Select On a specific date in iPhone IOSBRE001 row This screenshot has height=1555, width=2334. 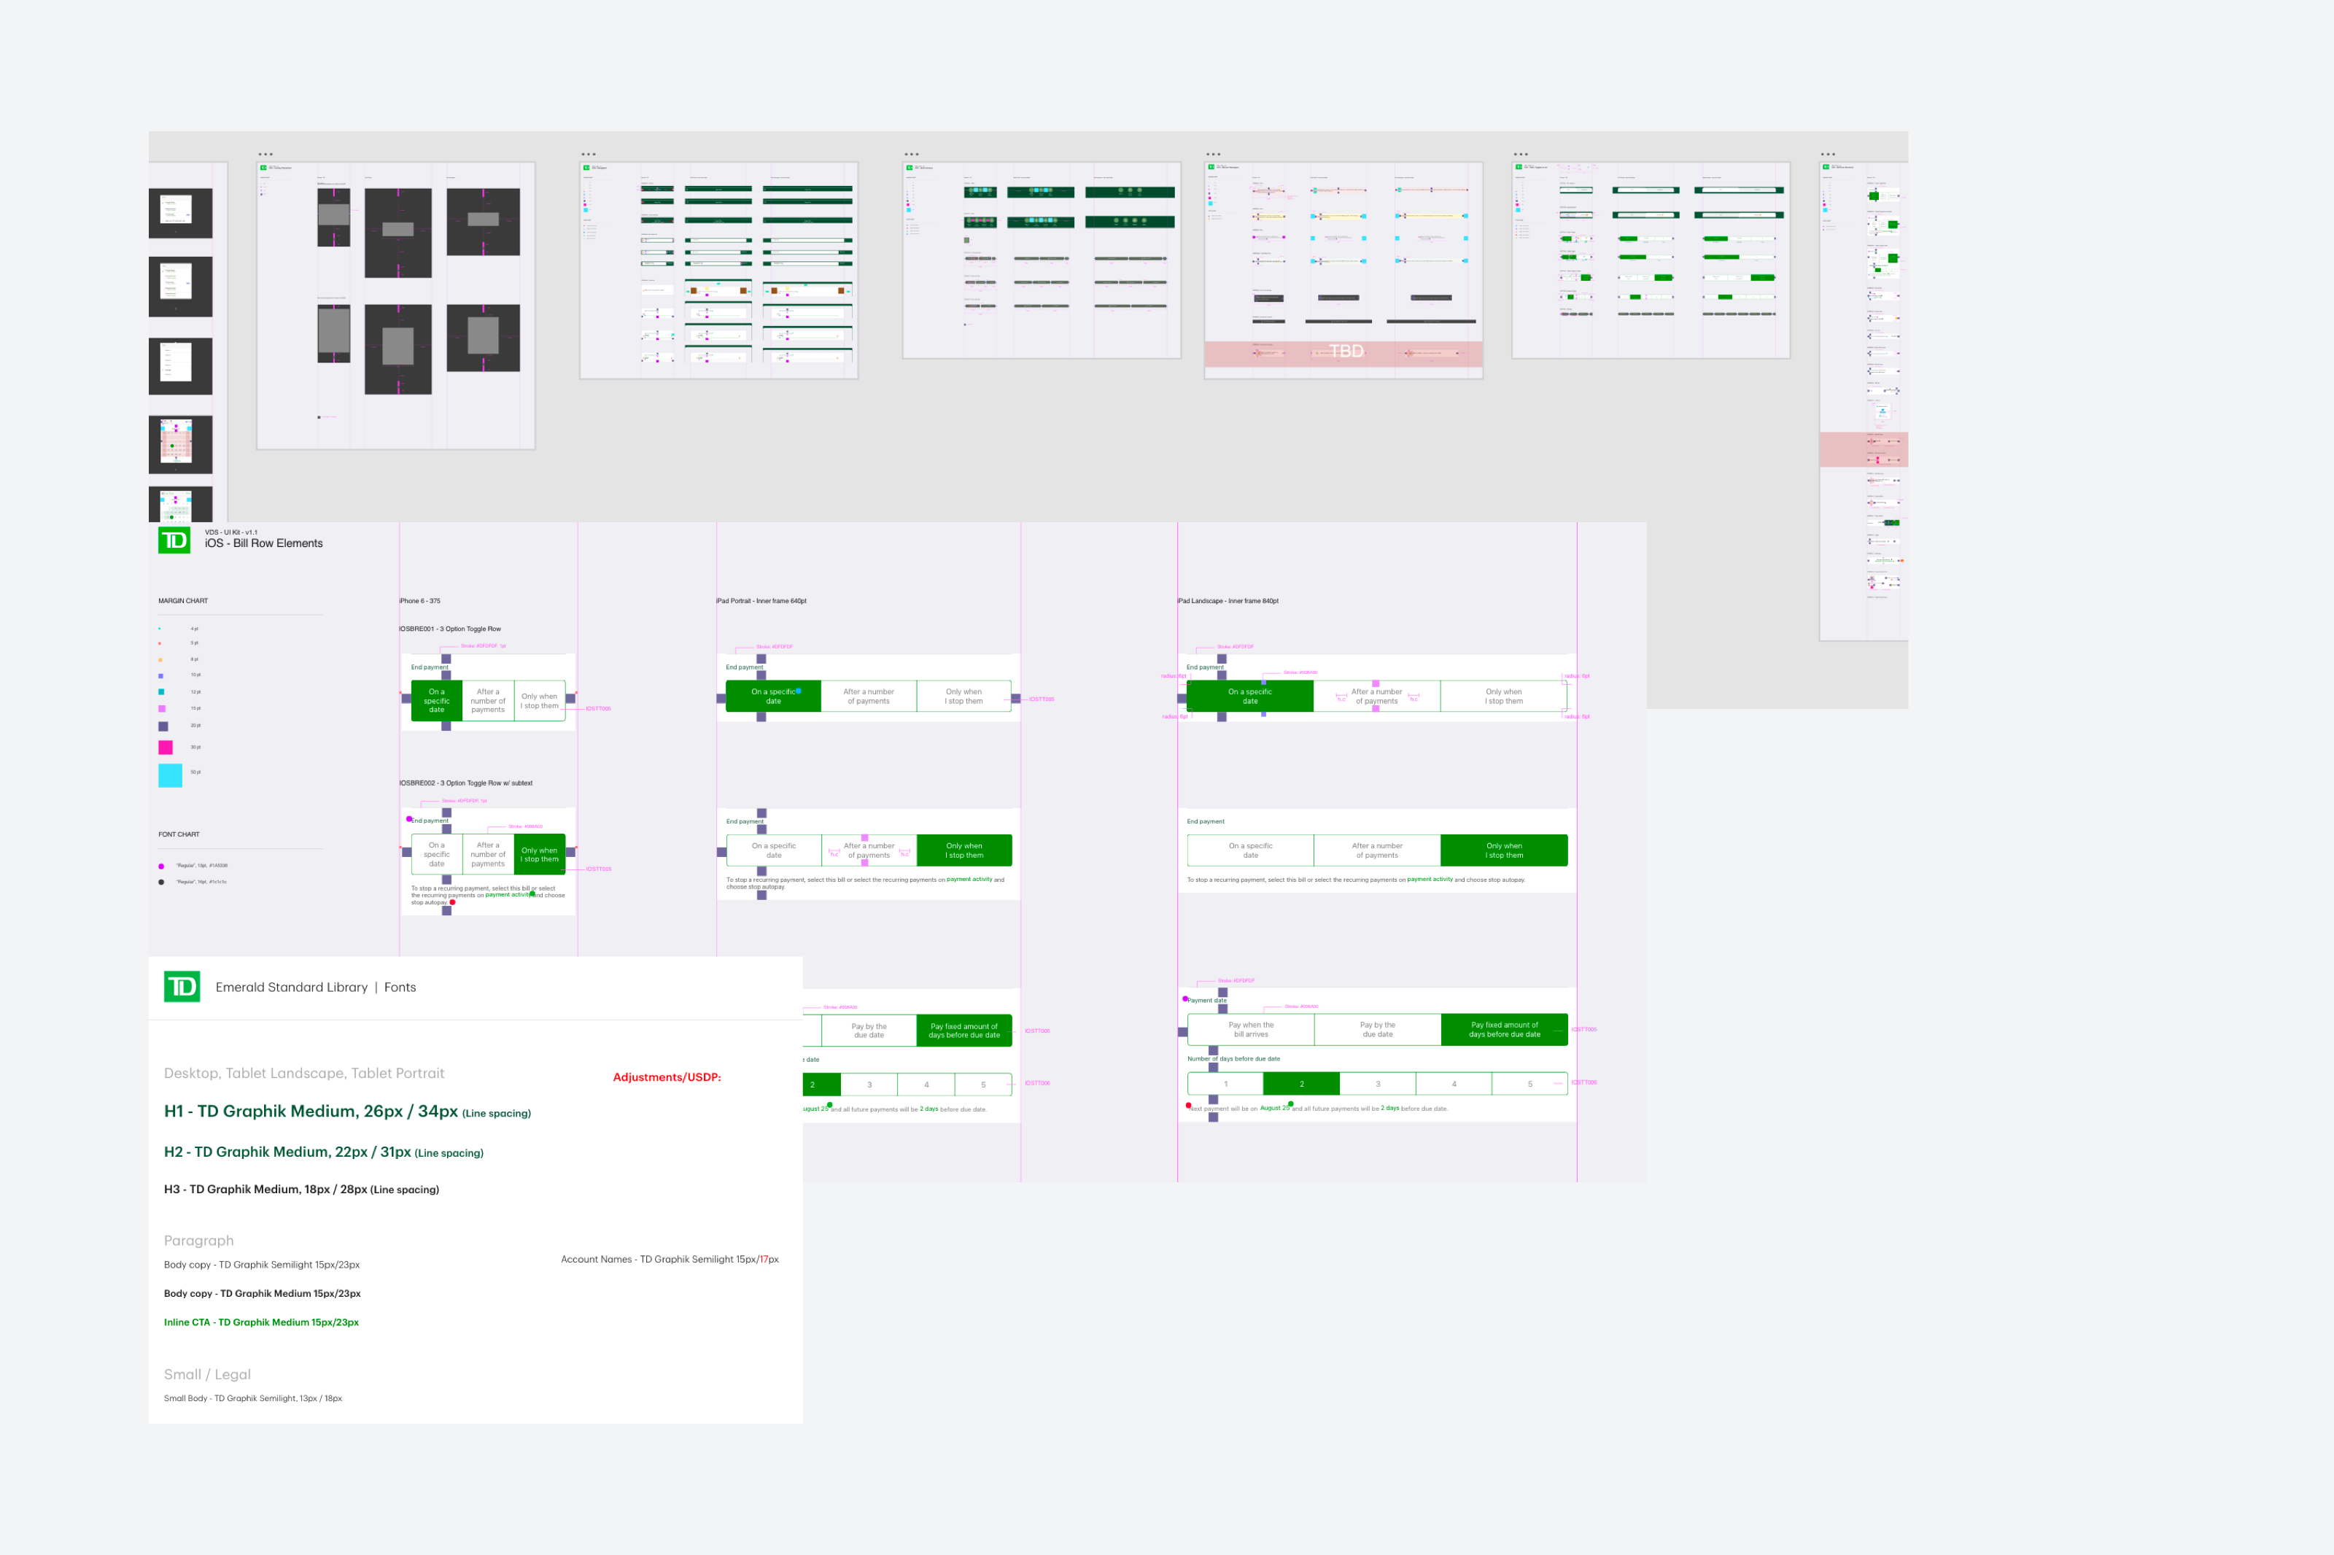point(436,701)
